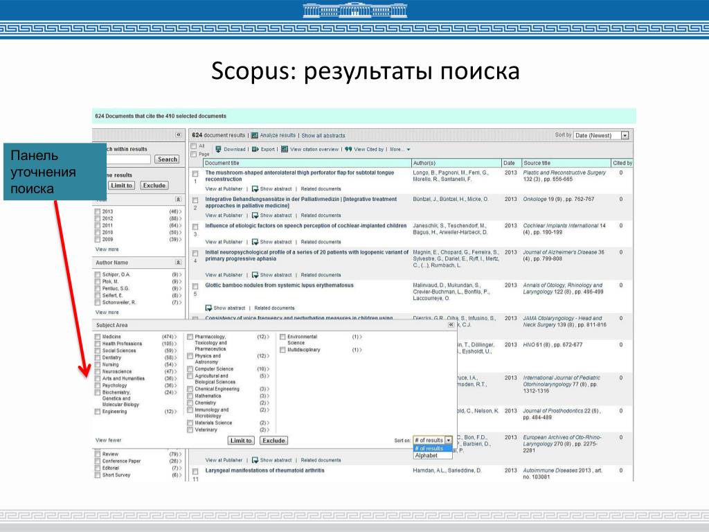Collapse the Author Name facet section
This screenshot has width=709, height=532.
(x=178, y=263)
